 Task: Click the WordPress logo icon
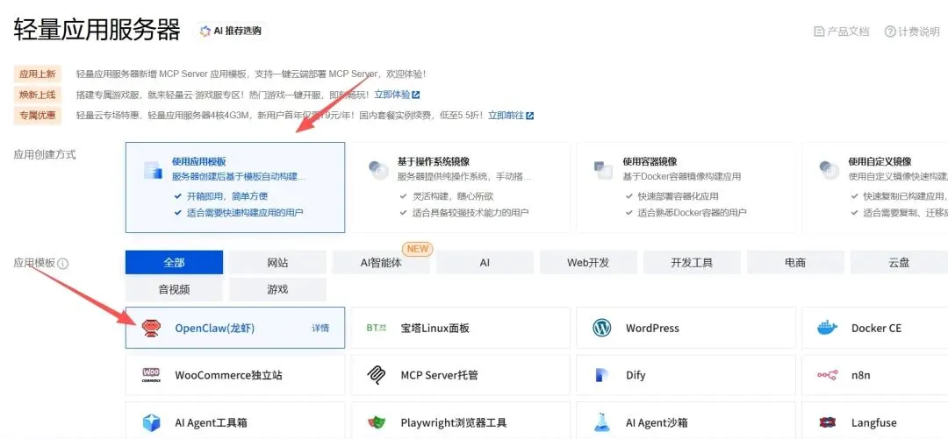tap(602, 328)
